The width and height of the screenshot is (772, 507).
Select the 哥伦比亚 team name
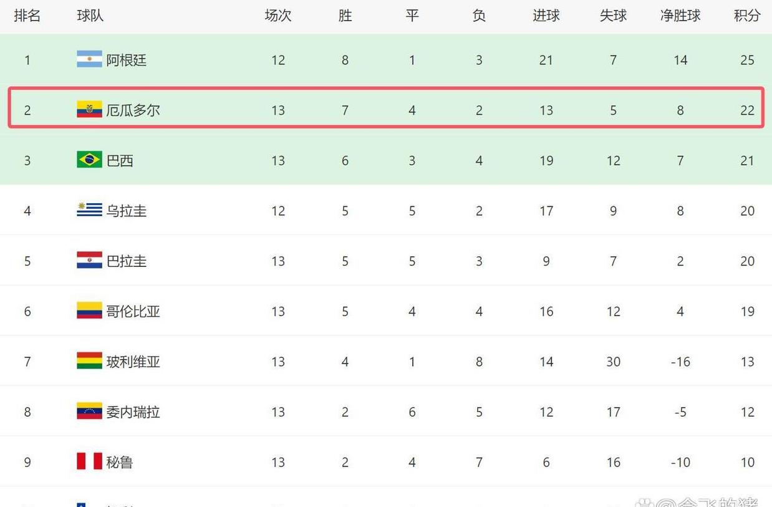click(133, 311)
